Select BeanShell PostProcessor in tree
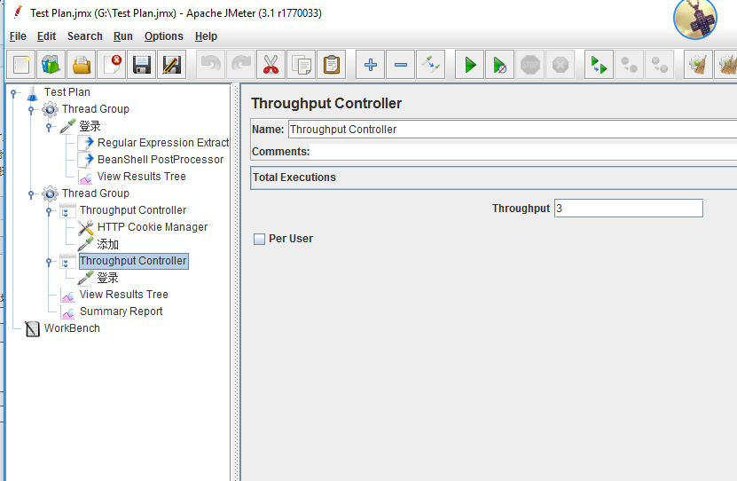This screenshot has height=481, width=737. pyautogui.click(x=161, y=160)
